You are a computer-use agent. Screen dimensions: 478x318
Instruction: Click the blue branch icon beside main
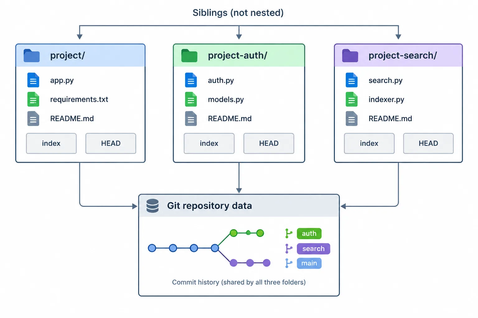[289, 263]
